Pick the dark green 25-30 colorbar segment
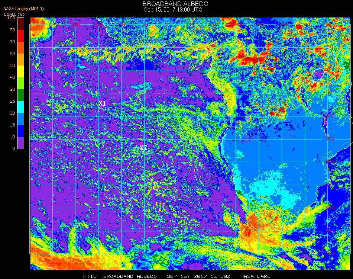Screen dimensions: 353x279 [x=20, y=95]
